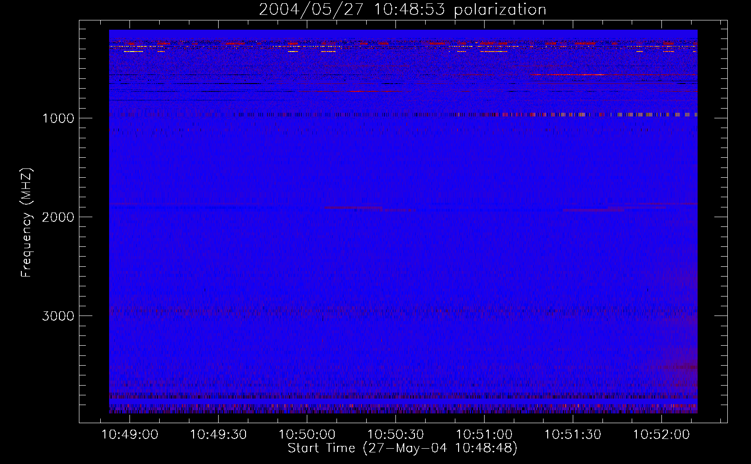This screenshot has width=751, height=464.
Task: Click the 'Start Time (27-May-04 10:48:48)' label
Action: 402,448
